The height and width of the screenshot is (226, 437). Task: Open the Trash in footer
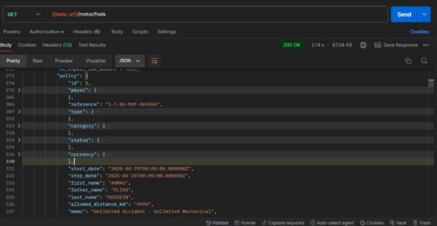pos(421,223)
